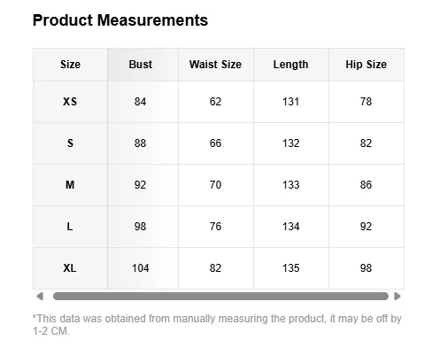The image size is (432, 348).
Task: Select the L size row label
Action: pos(70,227)
